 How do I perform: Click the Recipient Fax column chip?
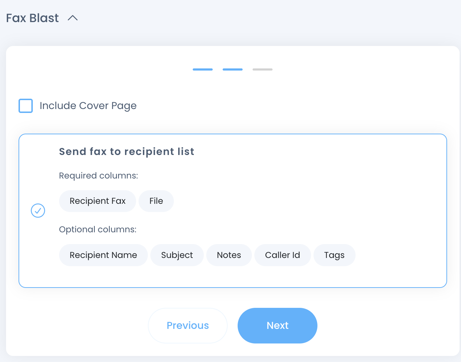98,201
